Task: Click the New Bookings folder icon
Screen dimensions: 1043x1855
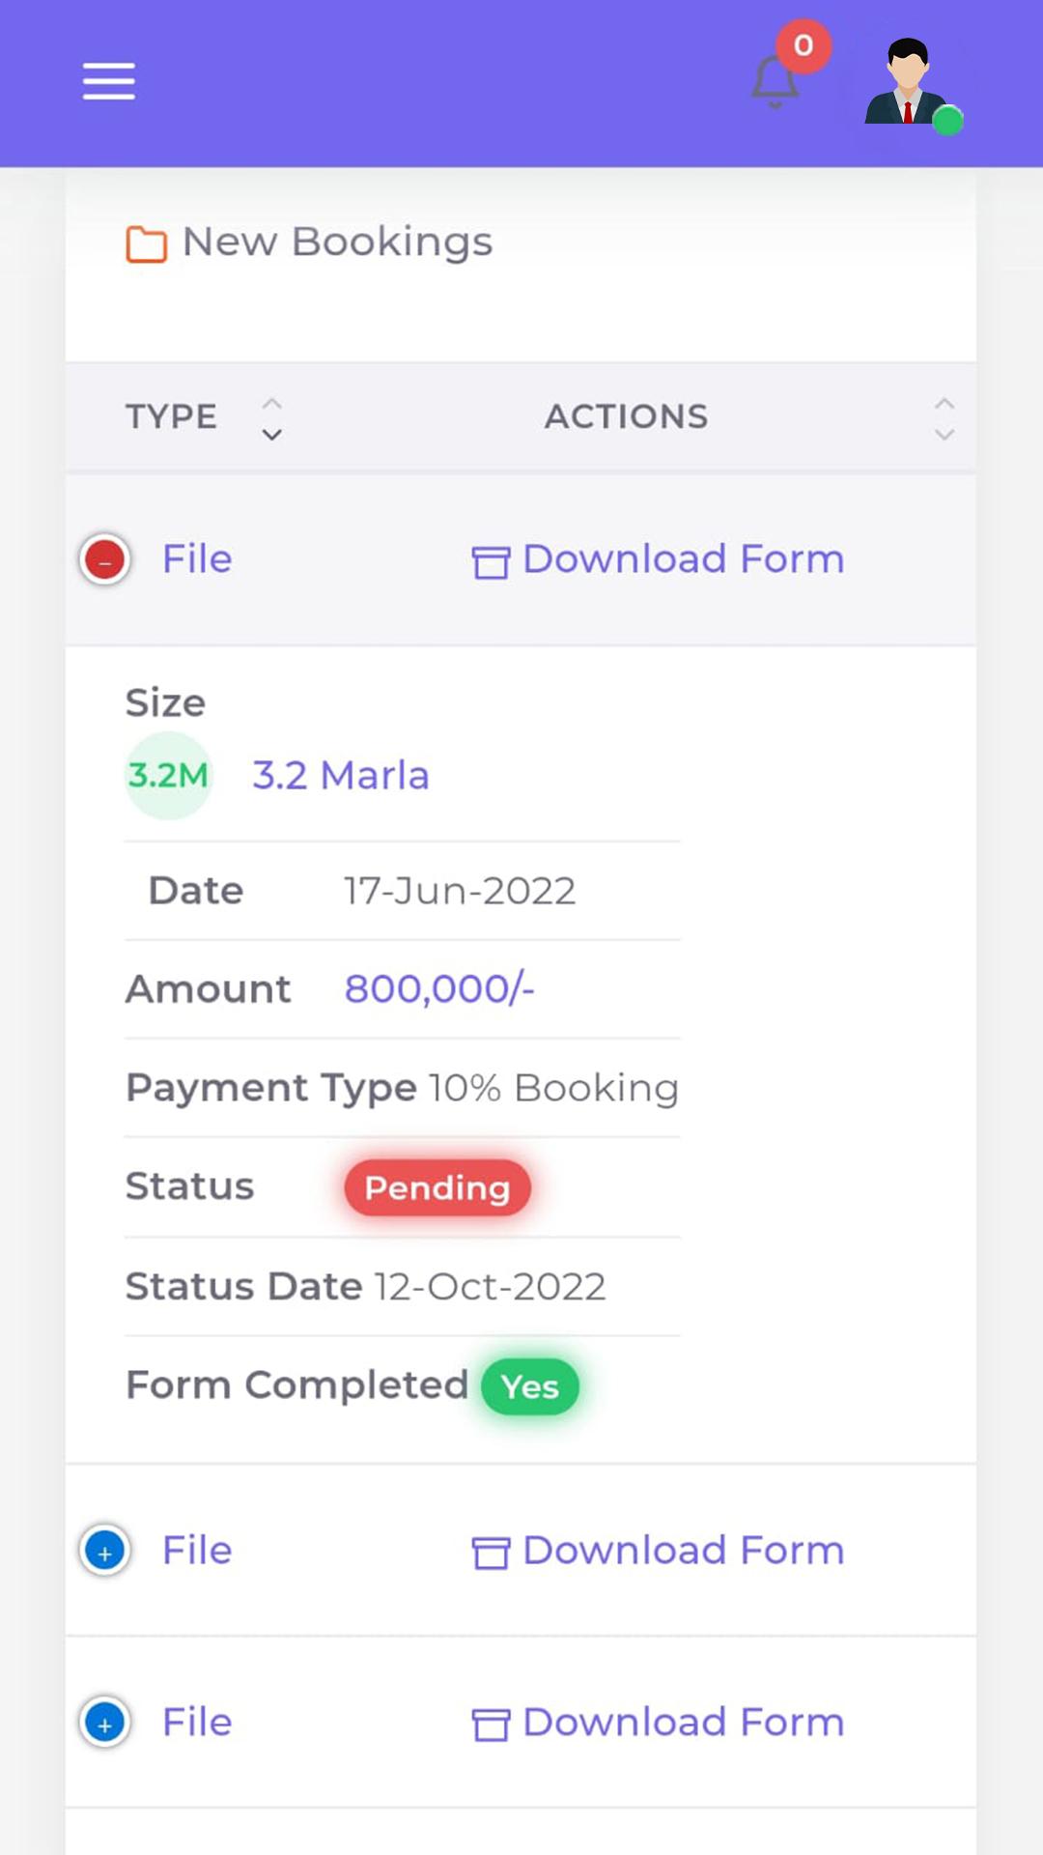Action: click(146, 243)
